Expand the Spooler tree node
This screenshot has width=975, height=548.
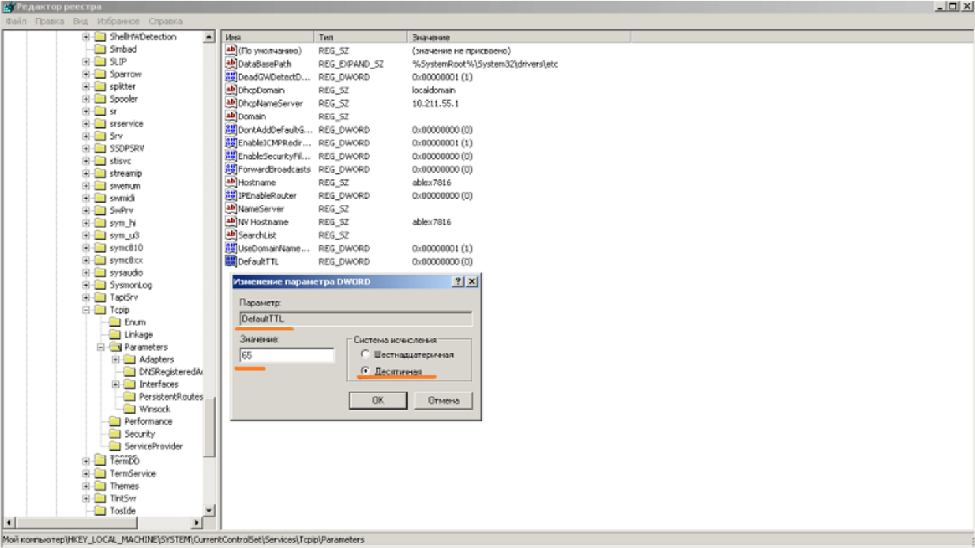(86, 99)
